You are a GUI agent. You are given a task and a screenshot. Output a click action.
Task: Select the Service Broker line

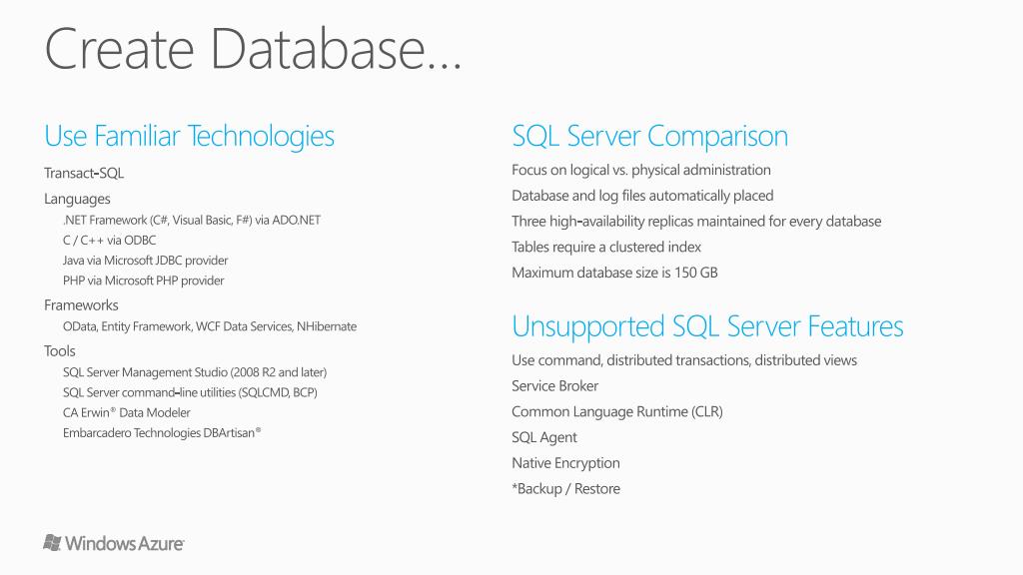tap(555, 386)
